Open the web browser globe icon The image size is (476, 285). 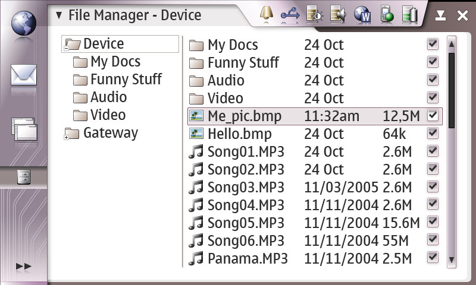pos(23,23)
